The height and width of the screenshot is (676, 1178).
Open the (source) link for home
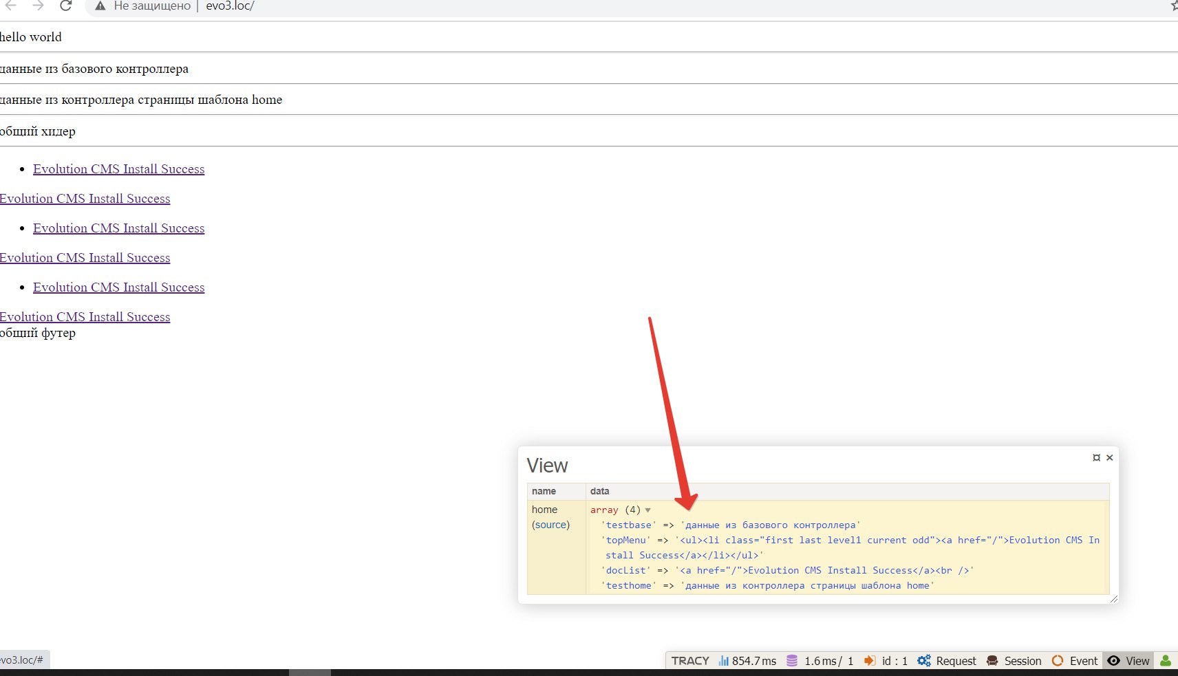point(550,525)
